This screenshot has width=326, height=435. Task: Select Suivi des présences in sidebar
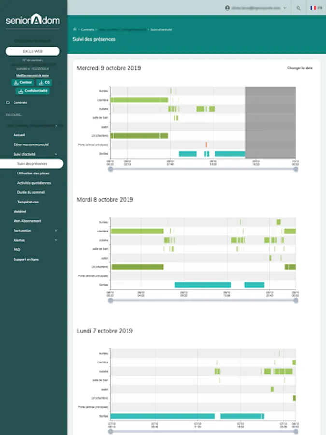(x=31, y=164)
